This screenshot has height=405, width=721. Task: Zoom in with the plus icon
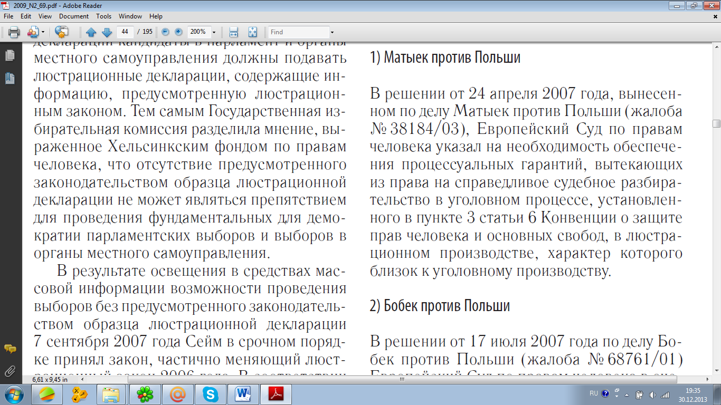click(x=178, y=32)
